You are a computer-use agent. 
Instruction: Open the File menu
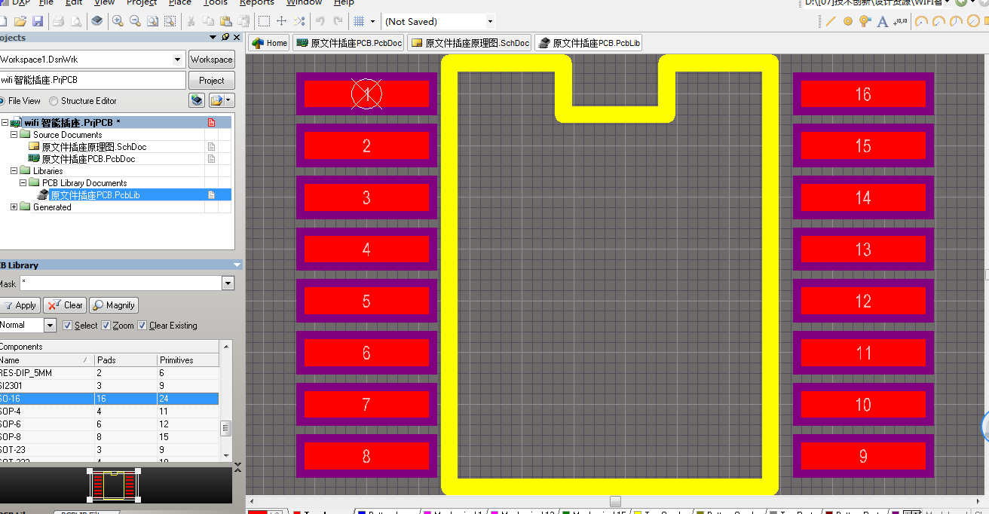(46, 3)
